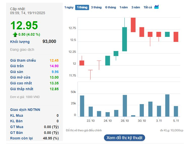Click the Giao dịch NĐTNN heading

point(25,110)
